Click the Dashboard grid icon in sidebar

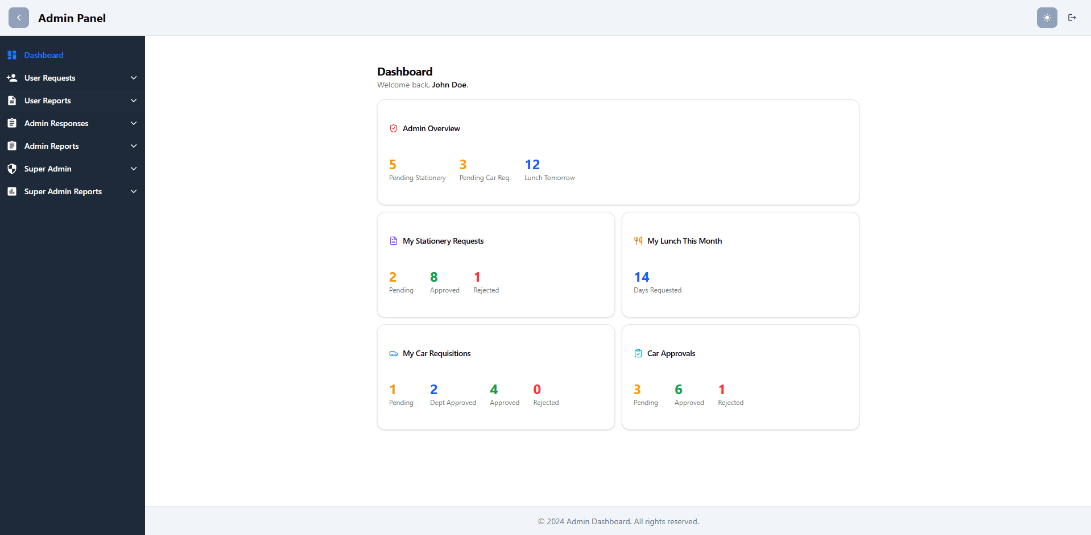12,55
